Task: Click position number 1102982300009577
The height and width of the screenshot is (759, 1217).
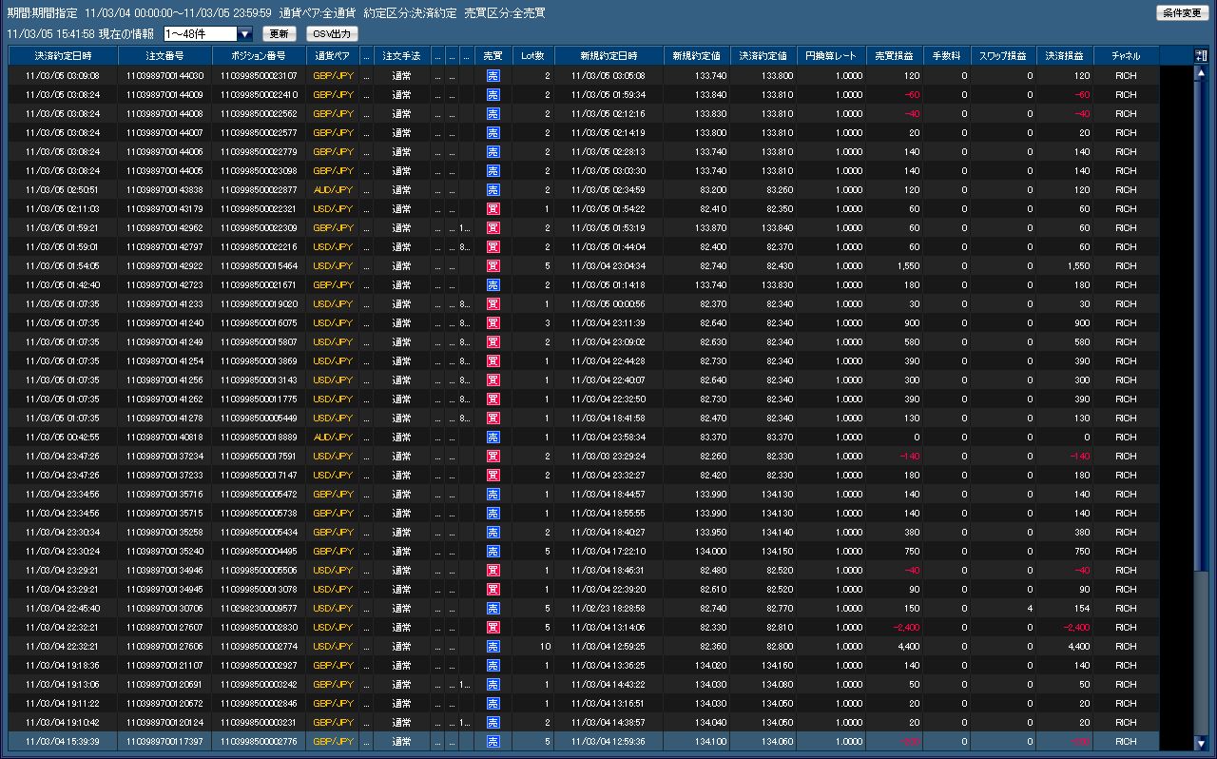Action: [259, 608]
